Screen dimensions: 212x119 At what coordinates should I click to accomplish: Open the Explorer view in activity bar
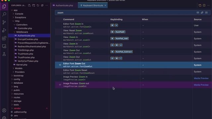(4, 6)
